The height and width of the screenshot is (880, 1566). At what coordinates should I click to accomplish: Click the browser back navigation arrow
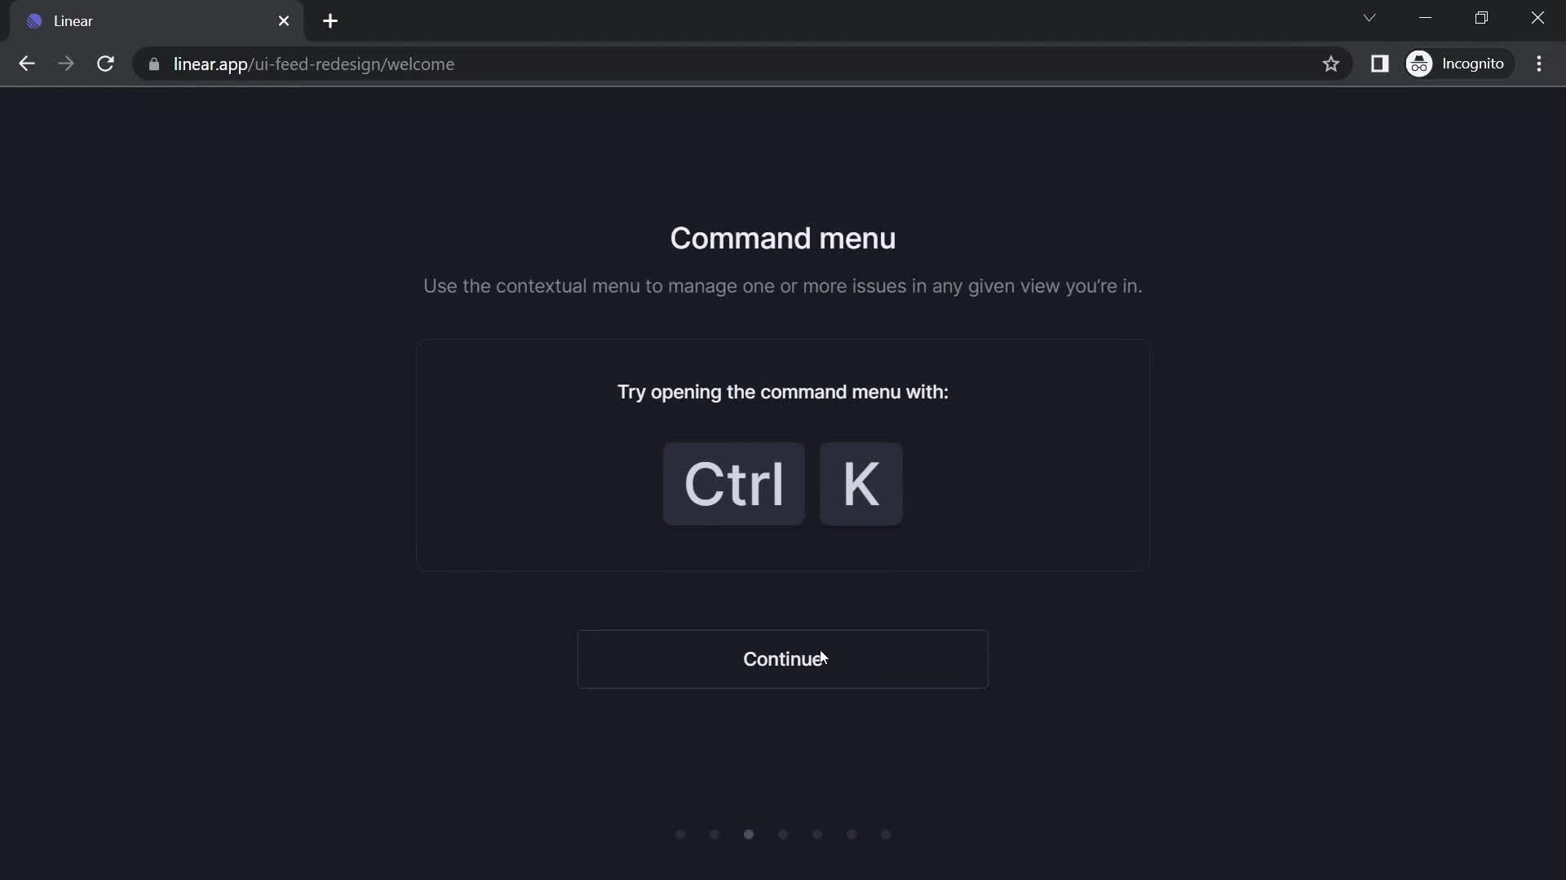[26, 64]
